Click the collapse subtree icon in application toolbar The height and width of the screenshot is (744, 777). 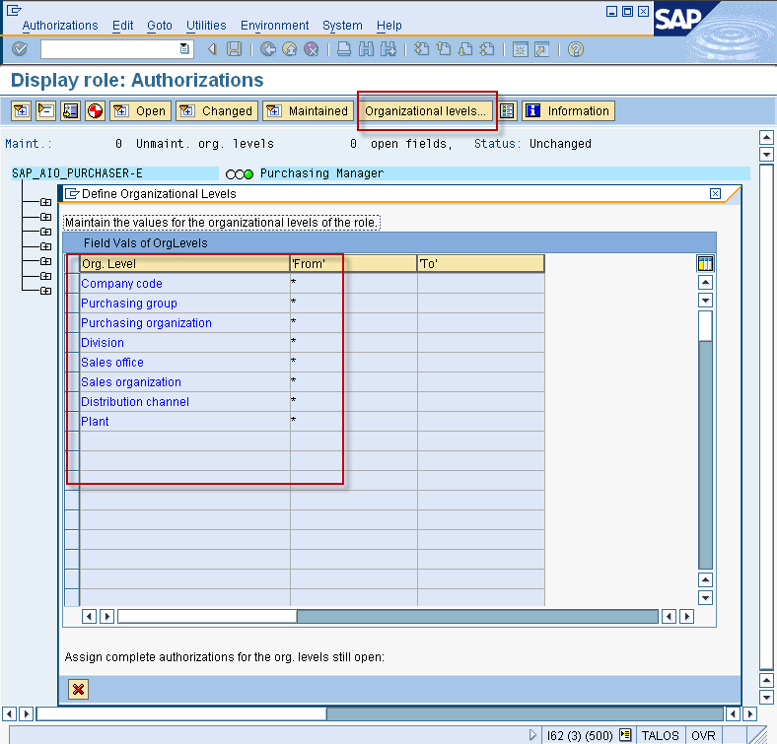point(45,111)
